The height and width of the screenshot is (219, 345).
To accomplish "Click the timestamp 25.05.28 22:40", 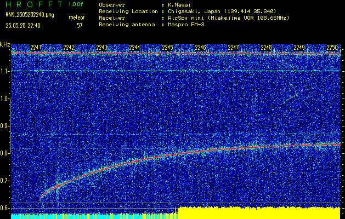I will [x=23, y=26].
